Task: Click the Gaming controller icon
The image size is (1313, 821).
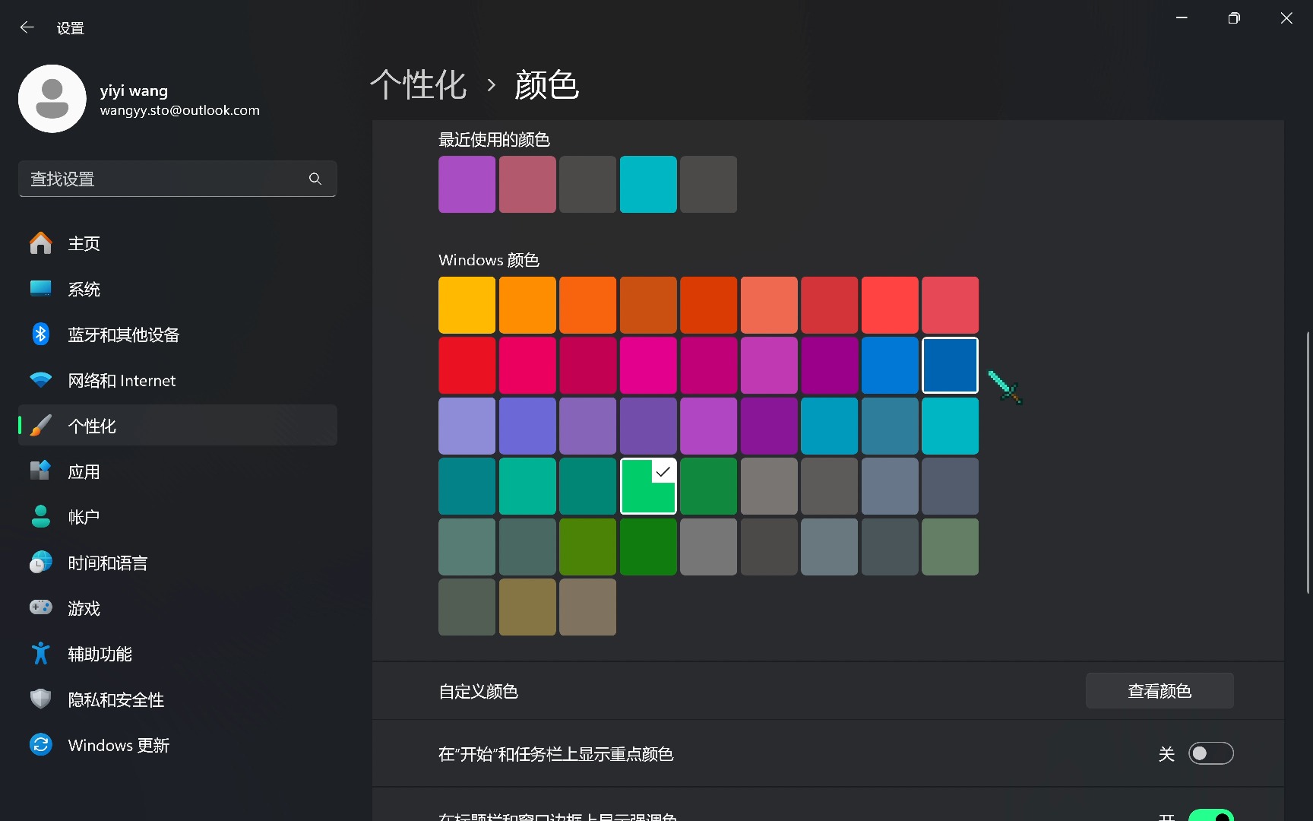Action: (41, 607)
